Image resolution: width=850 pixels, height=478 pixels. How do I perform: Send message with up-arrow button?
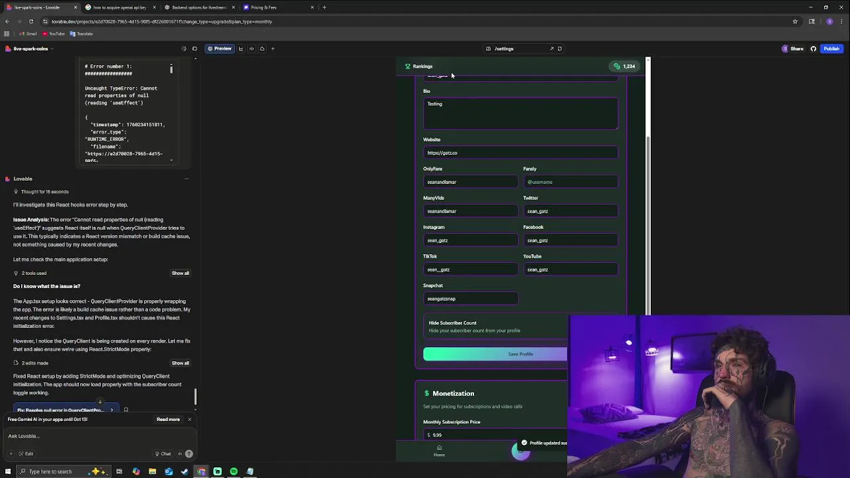pyautogui.click(x=189, y=454)
